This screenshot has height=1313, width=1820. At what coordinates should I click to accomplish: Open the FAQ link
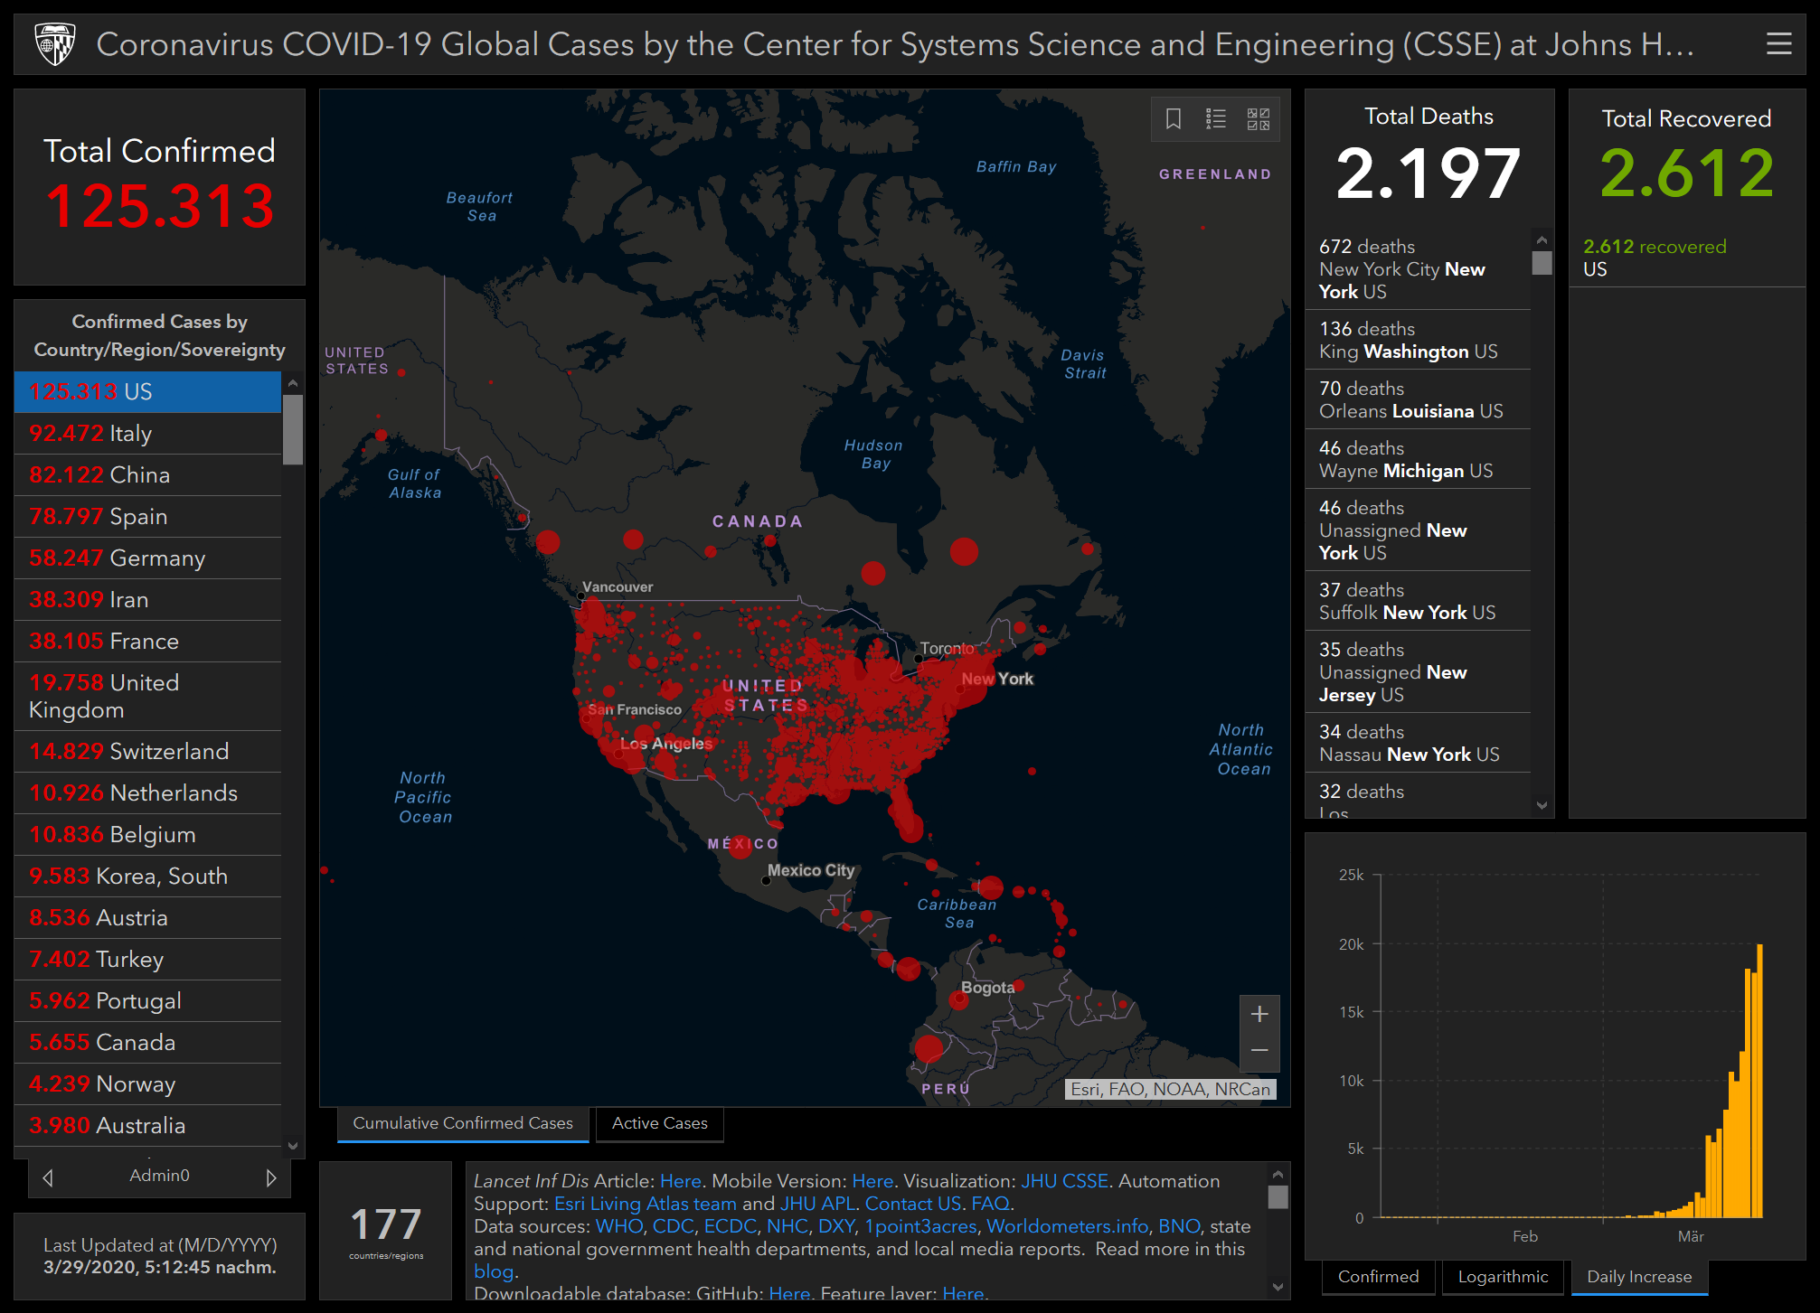990,1204
